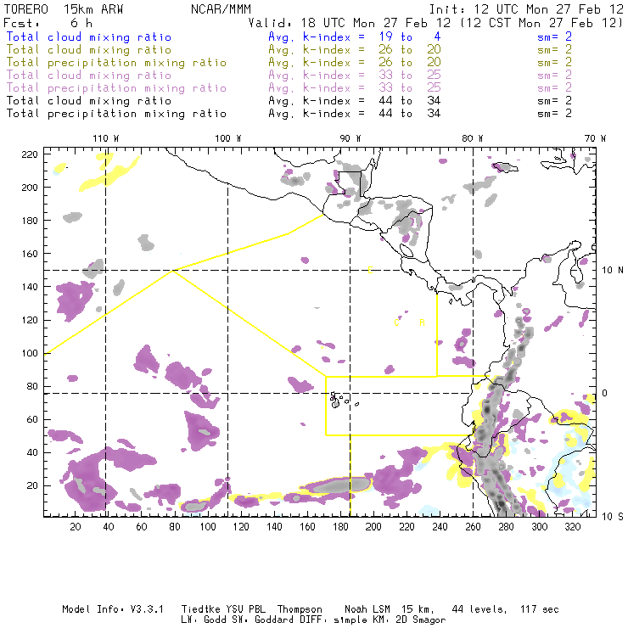
Task: Click the '200' tick on horizontal axis
Action: (373, 527)
